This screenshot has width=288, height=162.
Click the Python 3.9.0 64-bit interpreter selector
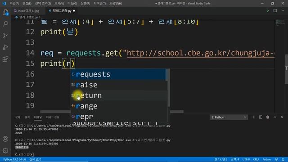[14, 159]
